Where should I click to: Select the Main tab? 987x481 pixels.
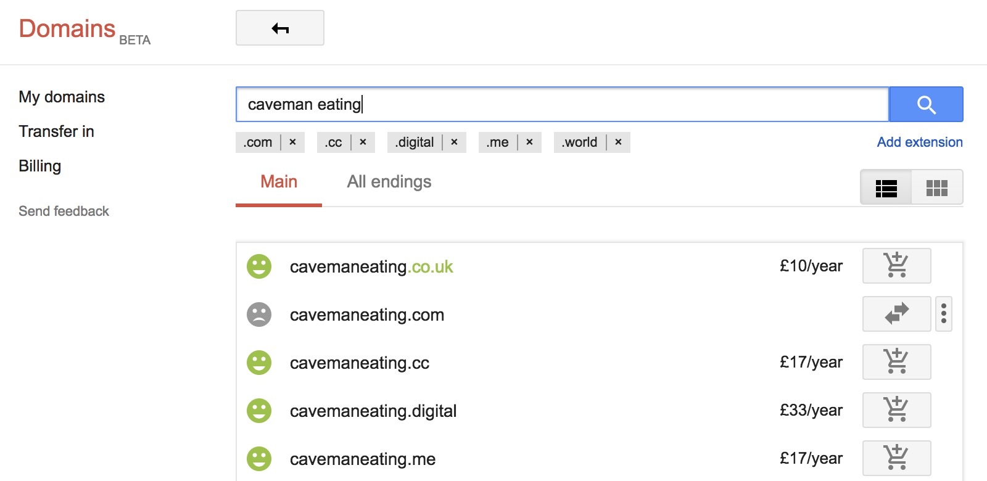click(279, 182)
